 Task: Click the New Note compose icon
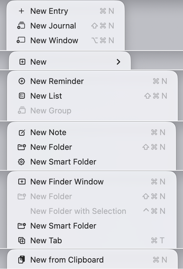click(22, 132)
